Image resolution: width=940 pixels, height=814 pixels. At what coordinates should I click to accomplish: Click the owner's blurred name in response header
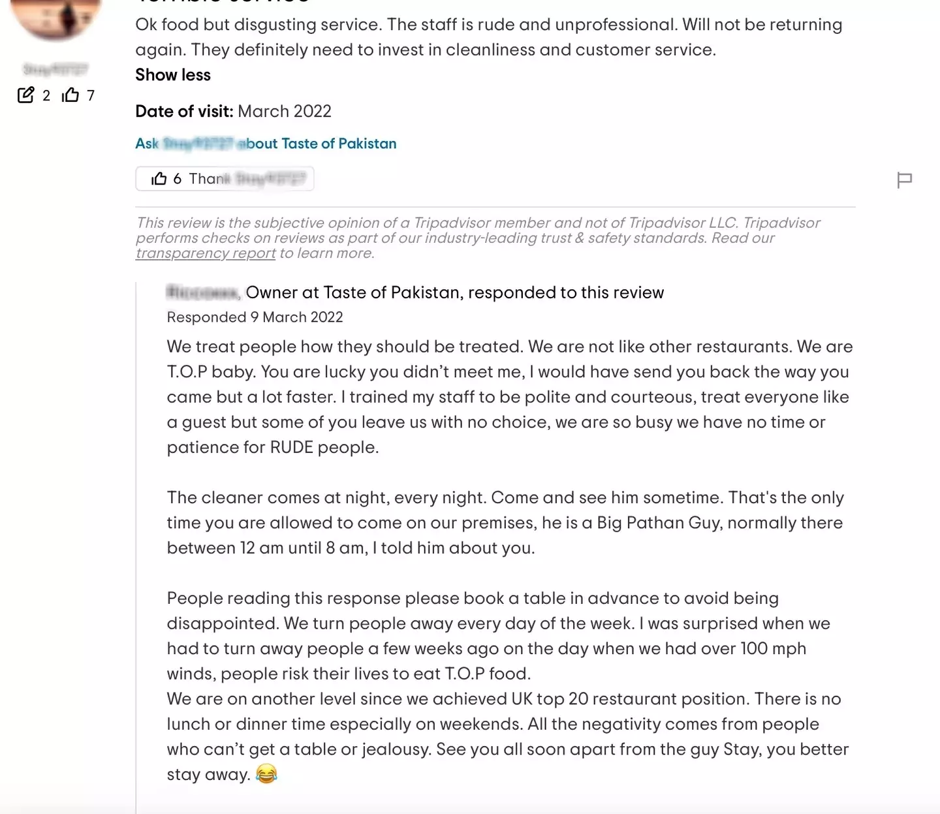pos(203,292)
